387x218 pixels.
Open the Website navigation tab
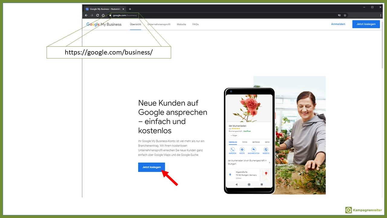pos(181,24)
